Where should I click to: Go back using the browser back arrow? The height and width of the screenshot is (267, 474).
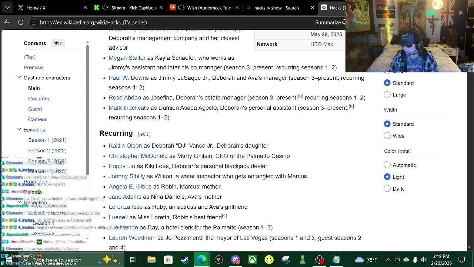pos(7,22)
